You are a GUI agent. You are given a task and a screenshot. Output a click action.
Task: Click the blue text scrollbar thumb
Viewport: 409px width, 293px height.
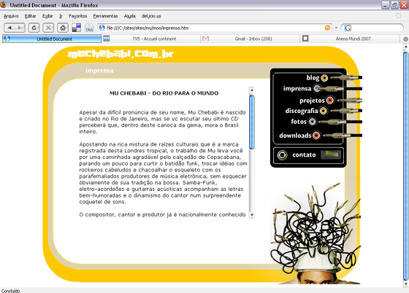252,122
